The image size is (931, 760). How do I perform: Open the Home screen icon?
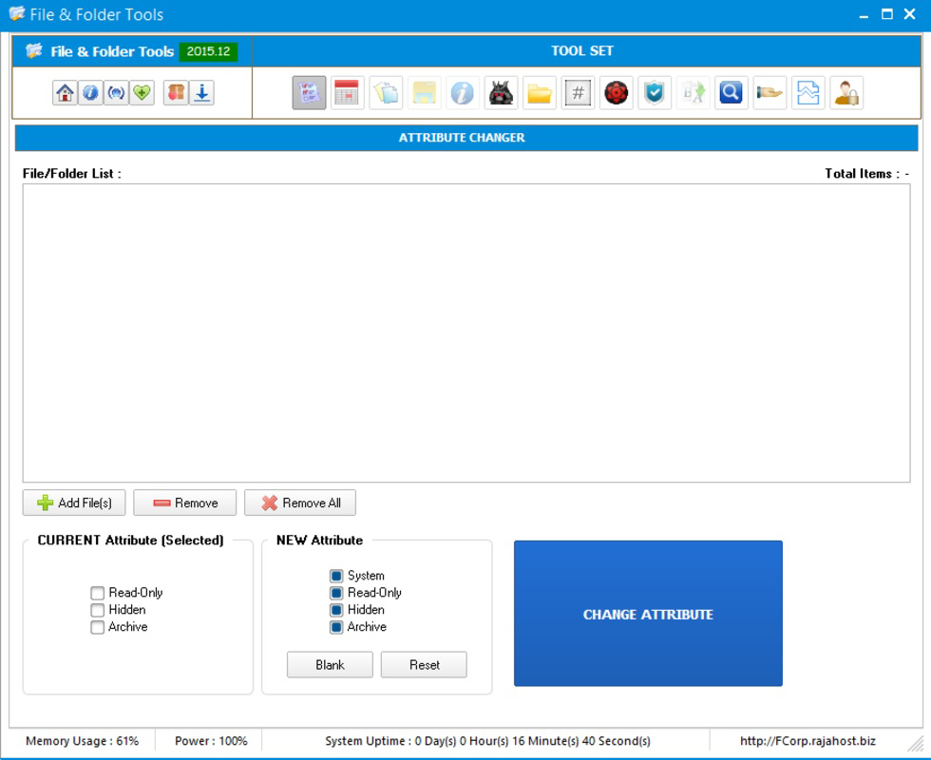(x=64, y=92)
